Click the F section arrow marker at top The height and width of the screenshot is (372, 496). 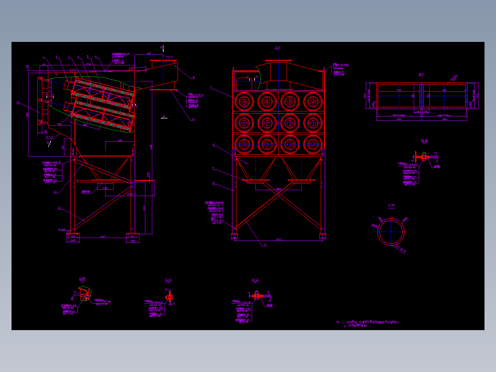pyautogui.click(x=162, y=48)
